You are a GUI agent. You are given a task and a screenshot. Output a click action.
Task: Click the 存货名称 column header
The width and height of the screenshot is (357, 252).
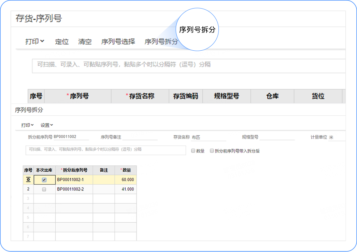pos(140,96)
